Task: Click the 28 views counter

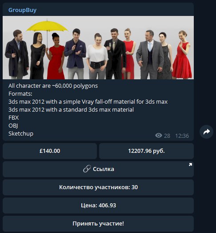Action: (167, 136)
